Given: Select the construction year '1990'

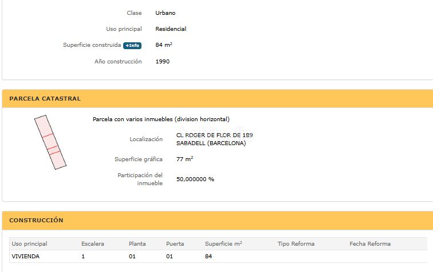Looking at the screenshot, I should tap(163, 62).
